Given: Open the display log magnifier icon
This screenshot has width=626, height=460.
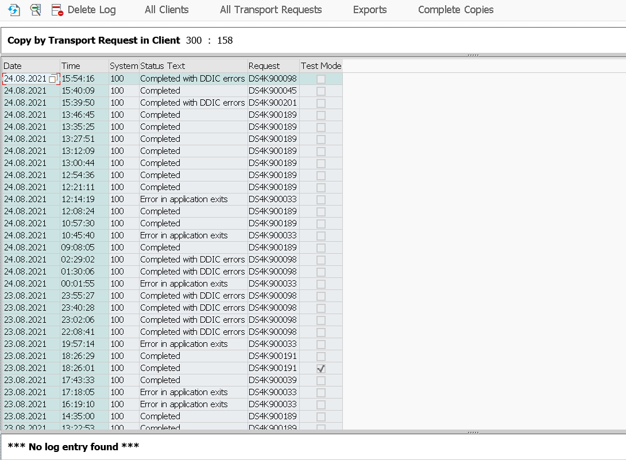Looking at the screenshot, I should click(36, 10).
